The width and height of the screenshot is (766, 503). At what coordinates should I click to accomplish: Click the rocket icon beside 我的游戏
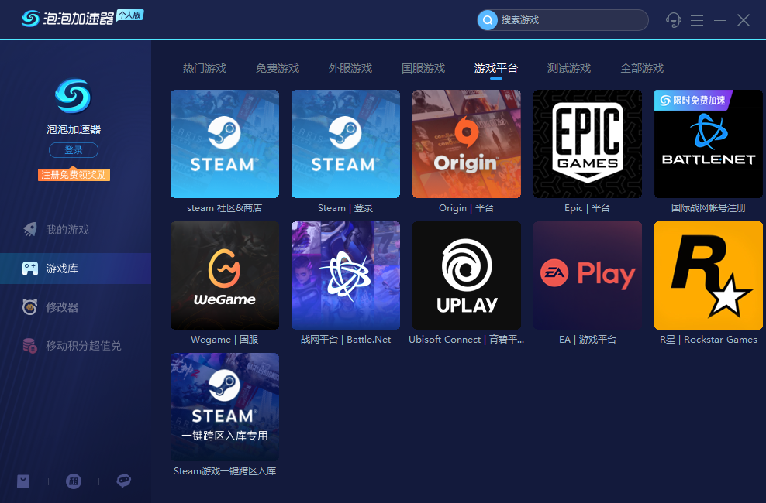click(x=29, y=229)
